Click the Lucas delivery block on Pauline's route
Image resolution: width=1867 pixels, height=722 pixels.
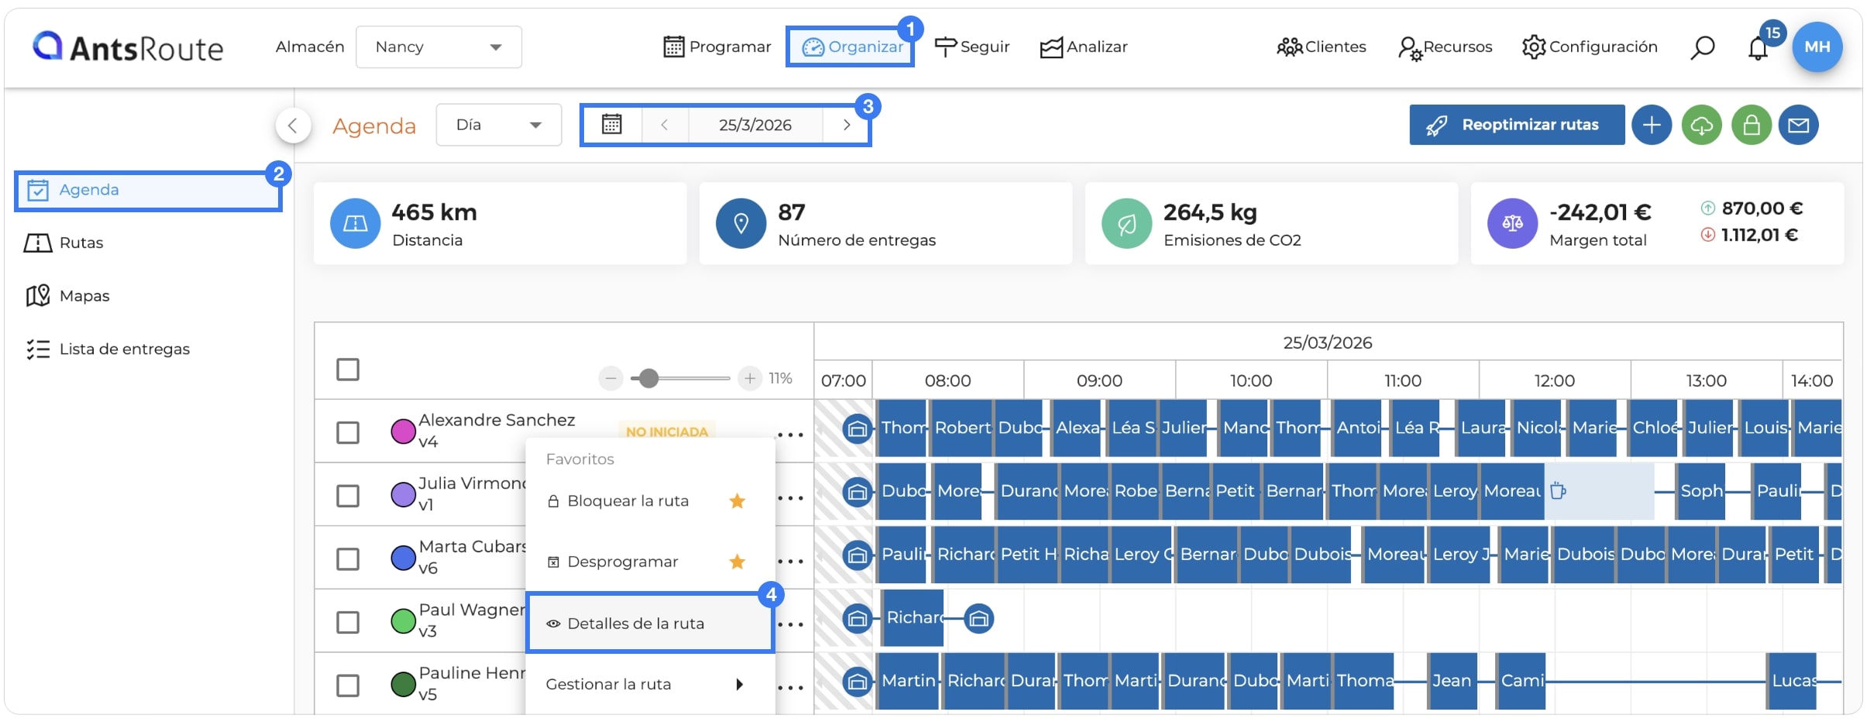coord(1793,681)
